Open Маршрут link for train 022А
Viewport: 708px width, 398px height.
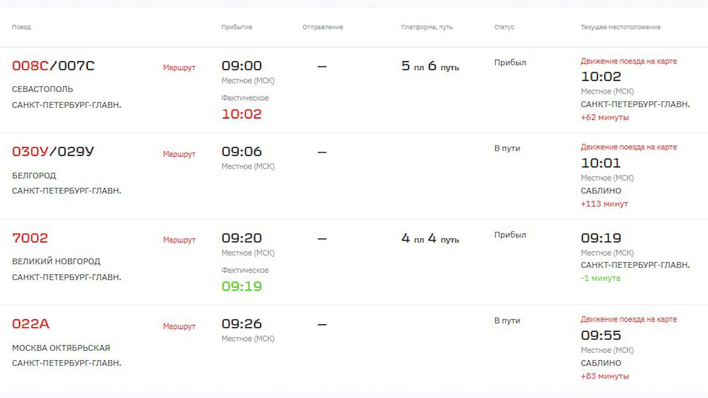(179, 326)
